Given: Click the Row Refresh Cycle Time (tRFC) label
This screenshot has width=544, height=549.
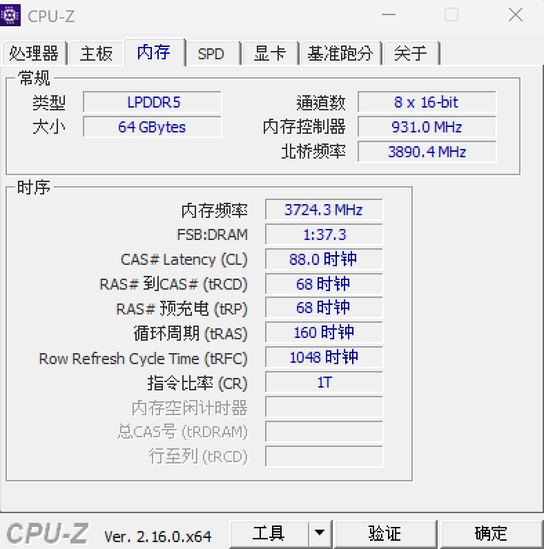Looking at the screenshot, I should [144, 359].
